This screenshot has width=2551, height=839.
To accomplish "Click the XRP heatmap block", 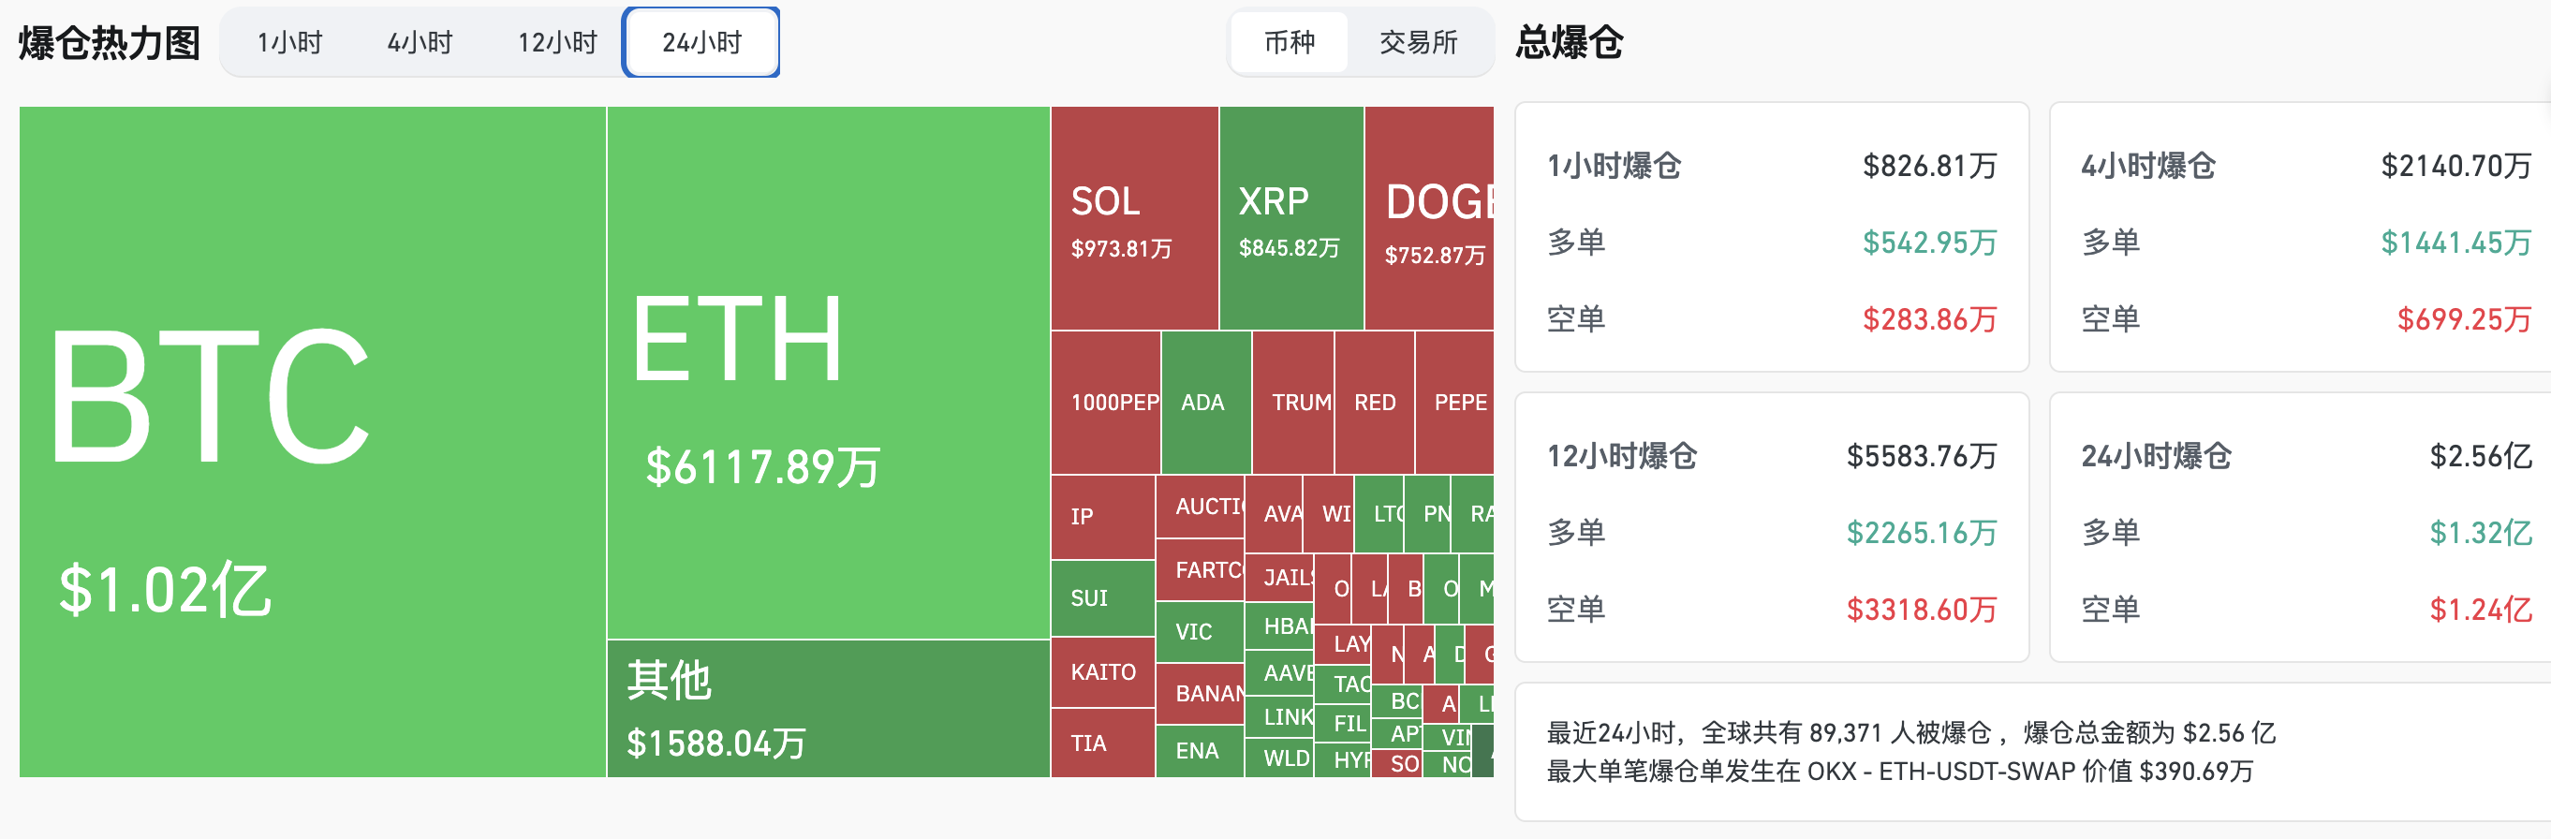I will [x=1290, y=218].
